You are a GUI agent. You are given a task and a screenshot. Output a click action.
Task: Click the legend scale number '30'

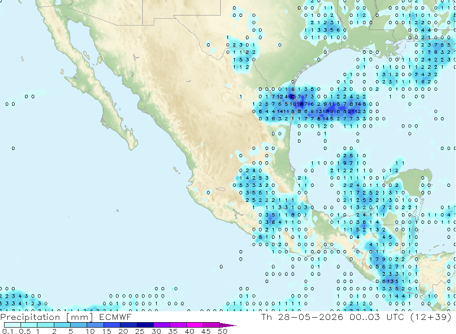tap(156, 331)
